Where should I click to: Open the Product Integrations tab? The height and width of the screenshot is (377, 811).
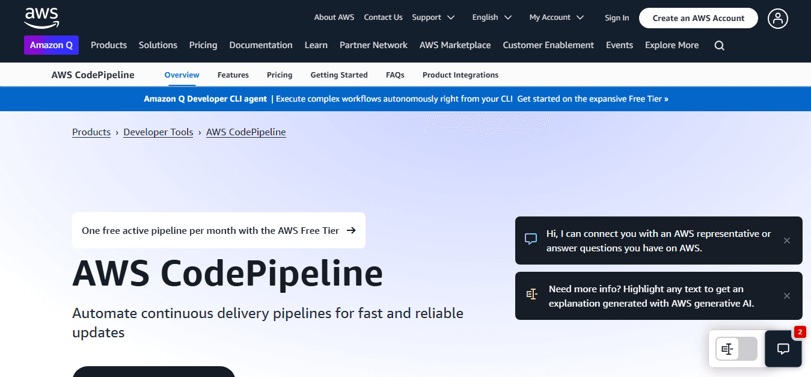click(x=461, y=75)
